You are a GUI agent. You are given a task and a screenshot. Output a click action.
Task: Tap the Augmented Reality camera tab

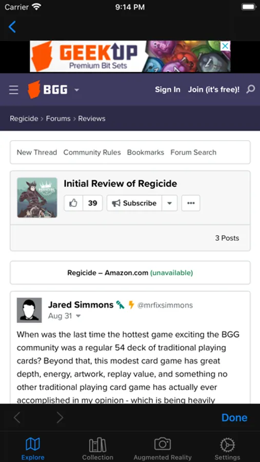point(163,449)
